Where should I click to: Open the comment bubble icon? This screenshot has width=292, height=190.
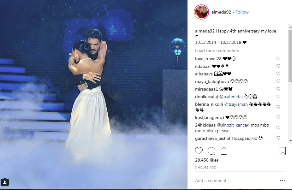point(212,151)
